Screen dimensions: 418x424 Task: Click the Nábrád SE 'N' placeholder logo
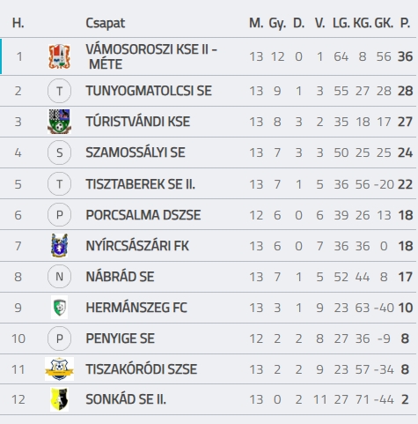[59, 277]
